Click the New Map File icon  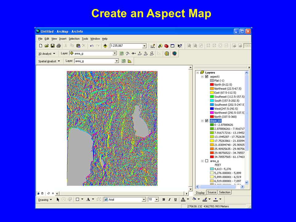pos(41,46)
